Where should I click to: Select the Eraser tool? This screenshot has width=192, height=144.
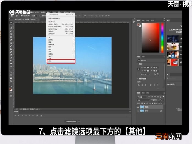(11, 55)
